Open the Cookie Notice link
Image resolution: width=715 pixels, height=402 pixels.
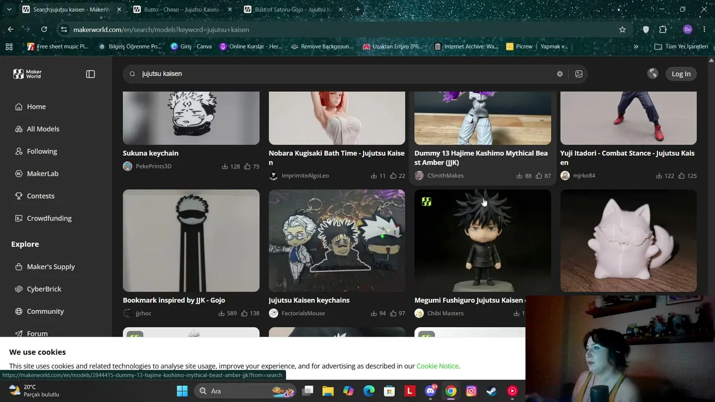tap(437, 366)
